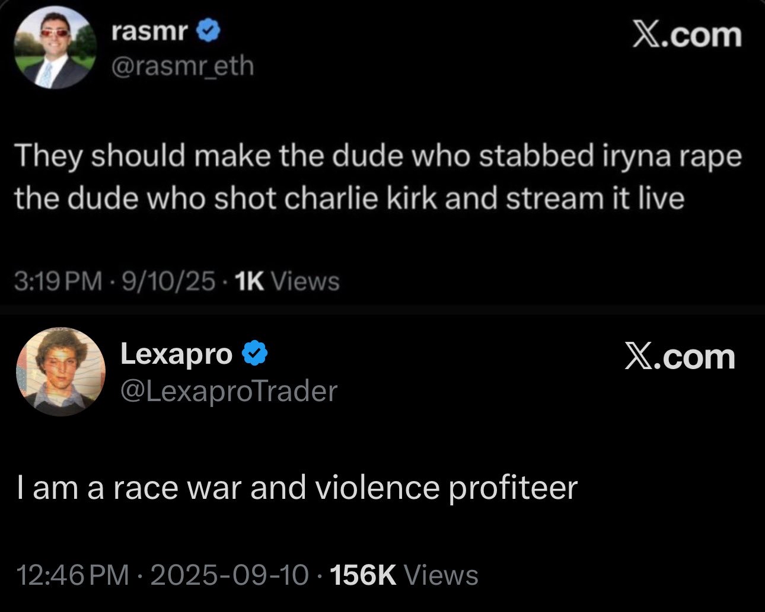Select Lexapro's tweet text about profiteer
Screen dimensions: 765x612
coord(297,488)
